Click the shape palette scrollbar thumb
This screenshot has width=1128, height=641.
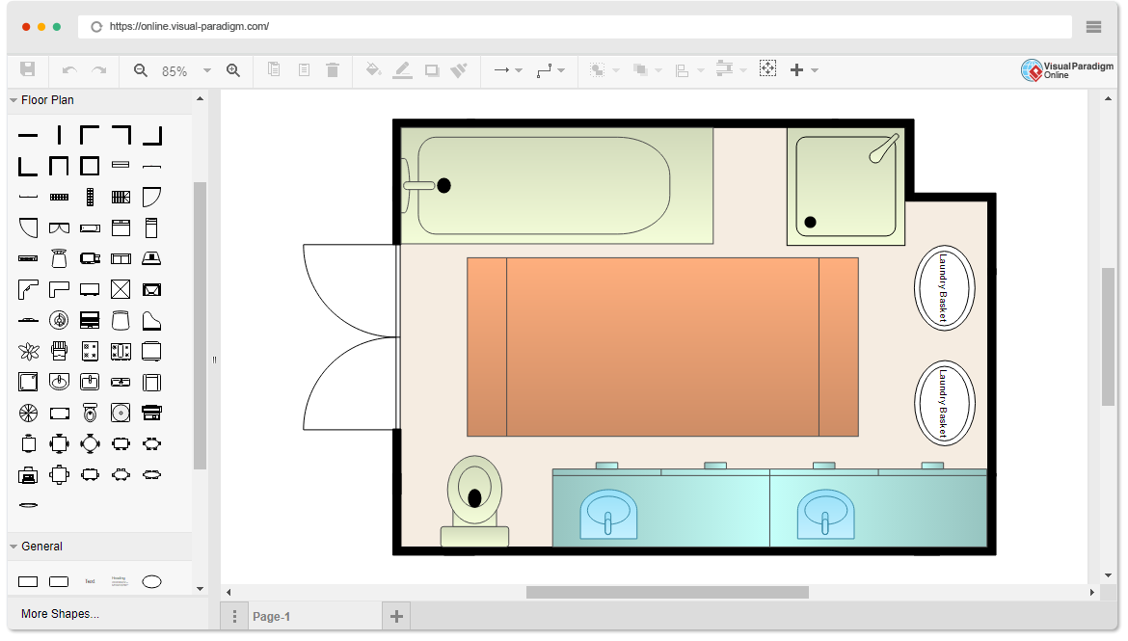[x=200, y=326]
